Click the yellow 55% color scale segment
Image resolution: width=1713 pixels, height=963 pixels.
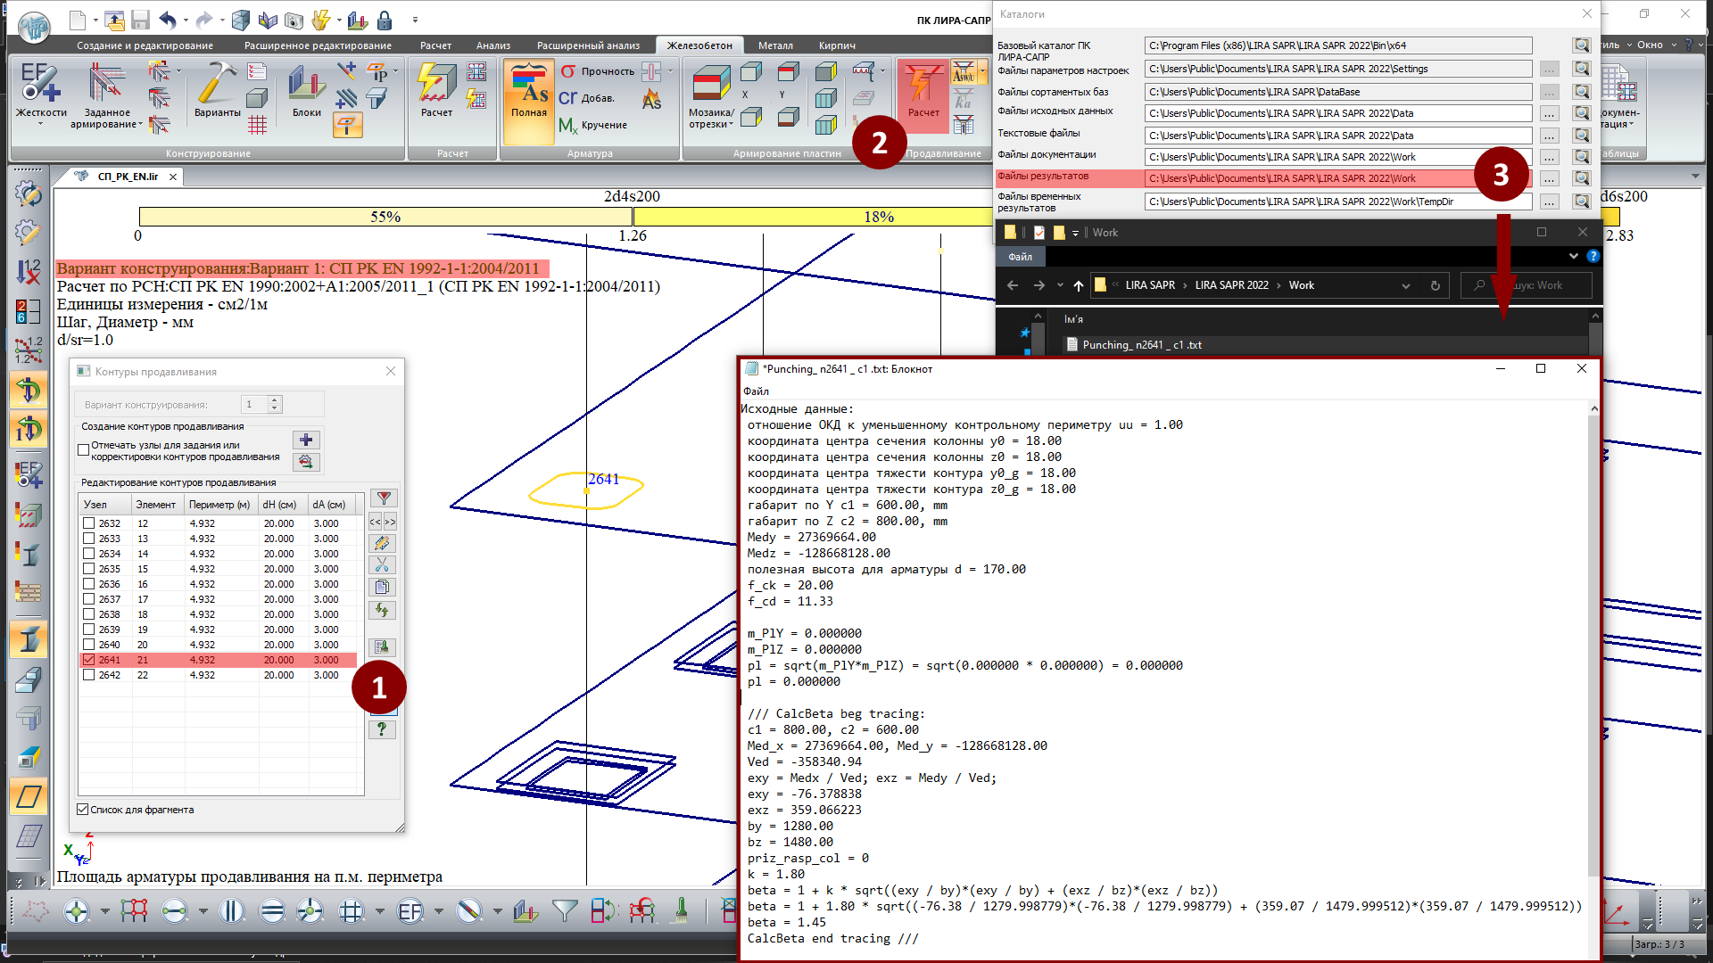click(385, 217)
